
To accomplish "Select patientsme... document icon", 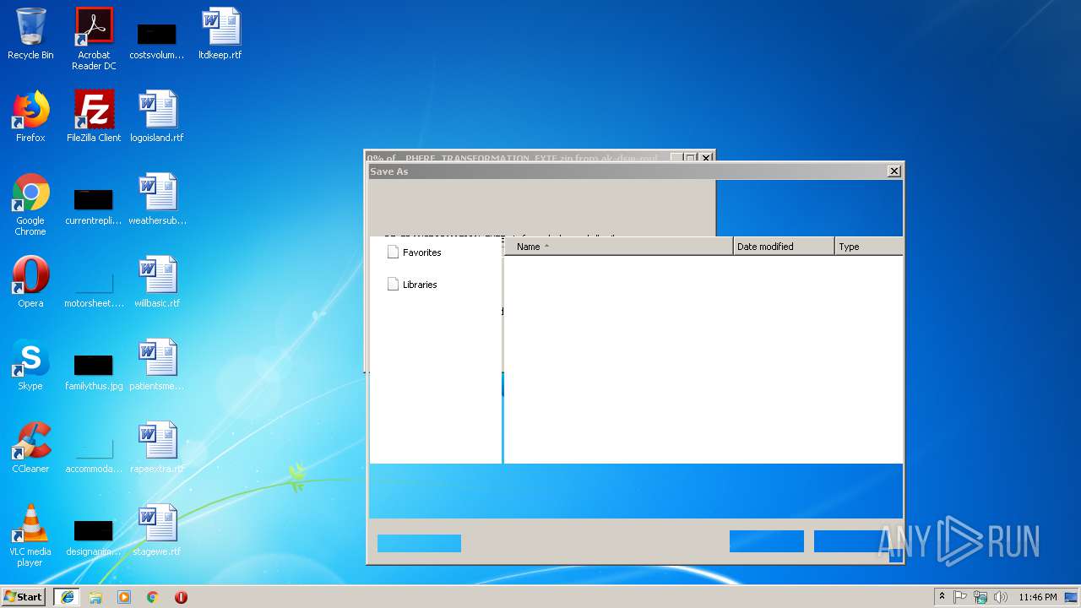I will (157, 365).
